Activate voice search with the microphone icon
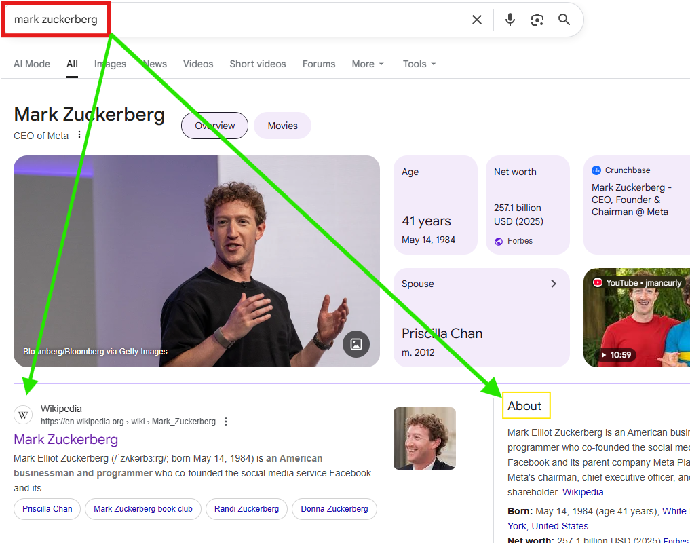 click(x=510, y=20)
